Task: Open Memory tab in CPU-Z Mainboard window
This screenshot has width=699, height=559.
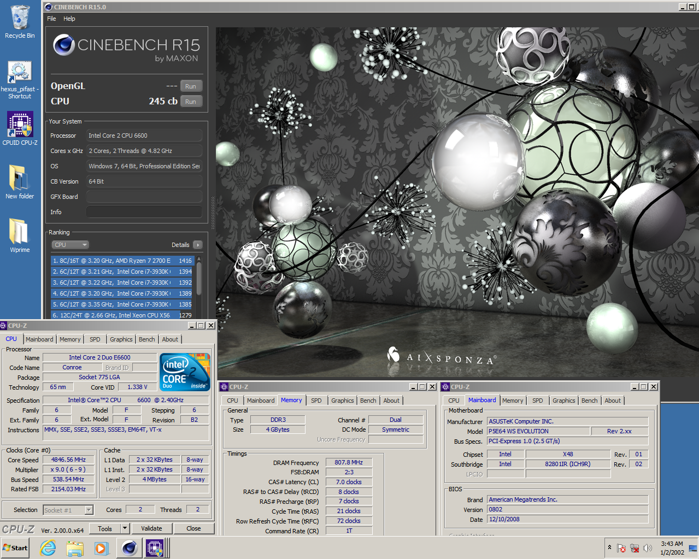Action: [513, 401]
